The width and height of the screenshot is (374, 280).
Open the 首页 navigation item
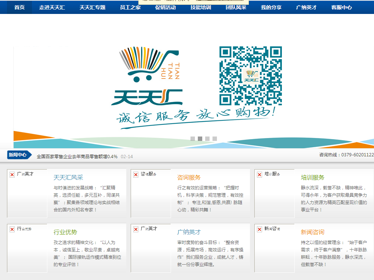pyautogui.click(x=19, y=7)
